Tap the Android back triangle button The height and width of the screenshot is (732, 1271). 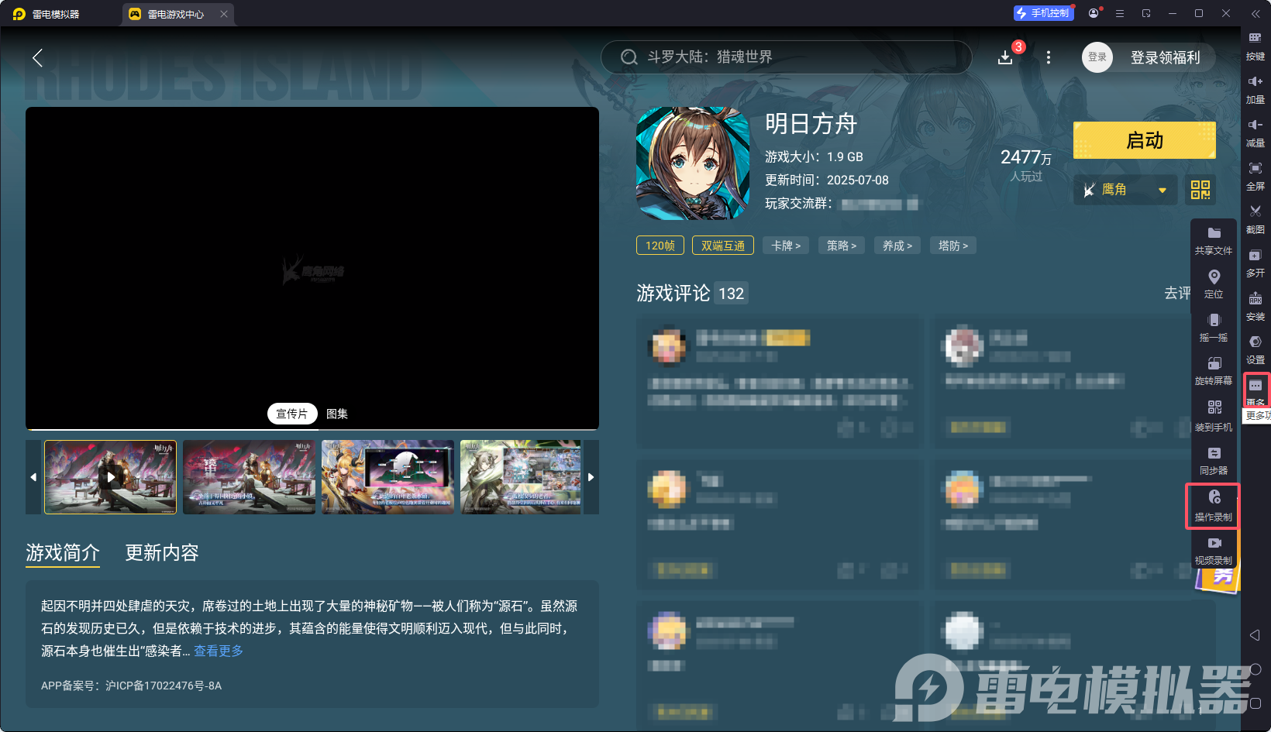(1255, 635)
